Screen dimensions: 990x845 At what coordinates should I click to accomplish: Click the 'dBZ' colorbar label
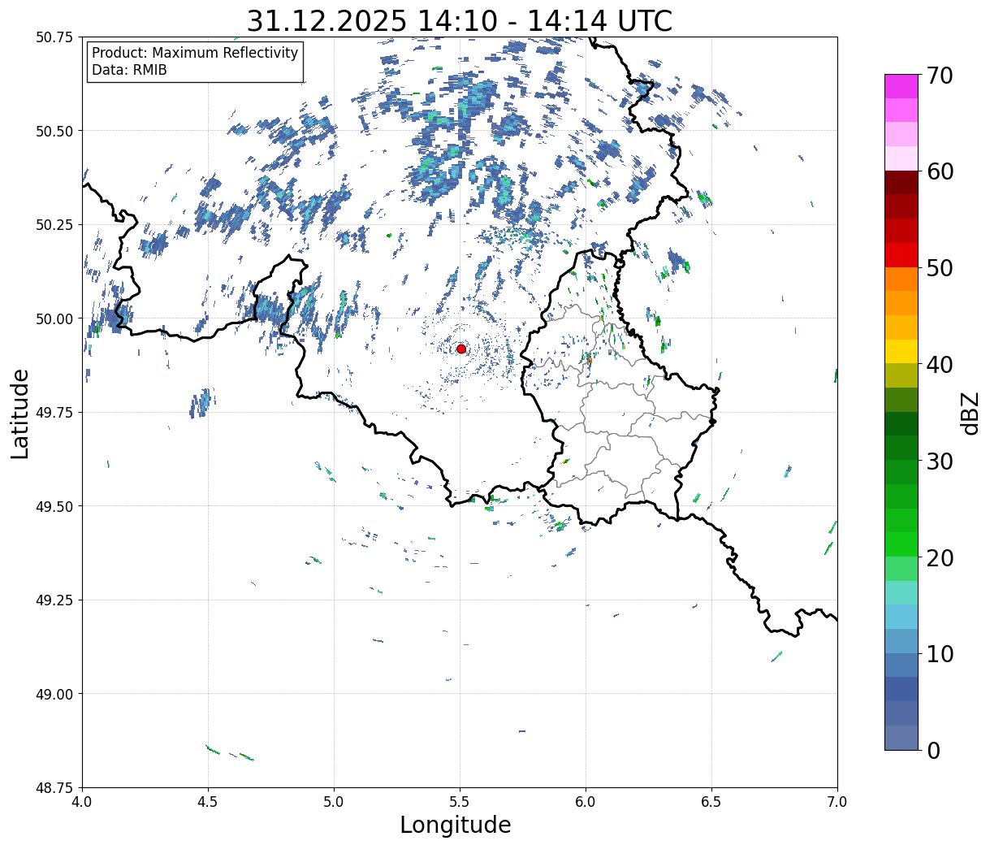click(x=970, y=413)
